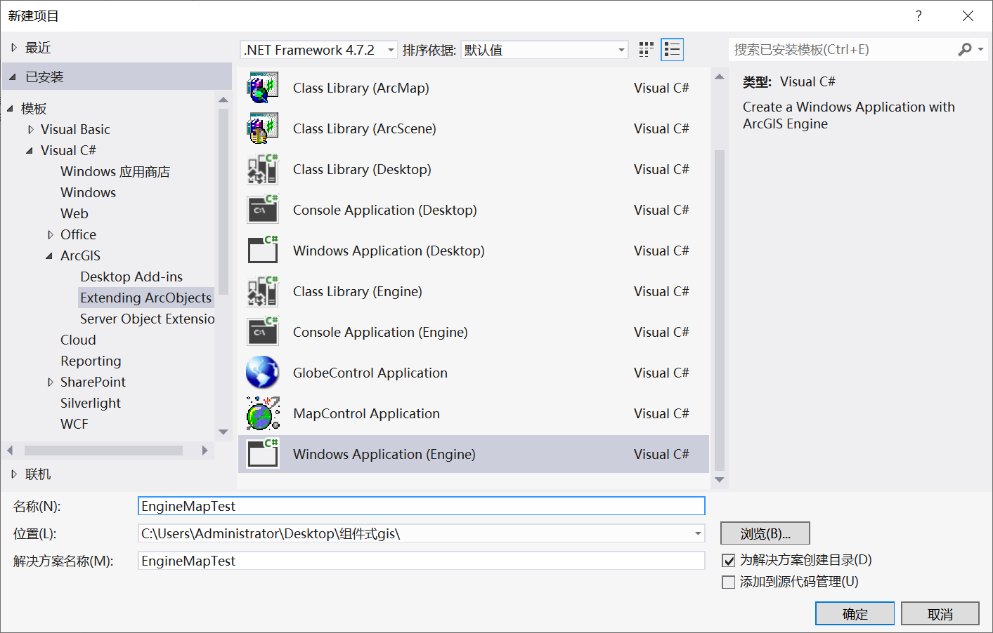Select MapControl Application text

367,413
